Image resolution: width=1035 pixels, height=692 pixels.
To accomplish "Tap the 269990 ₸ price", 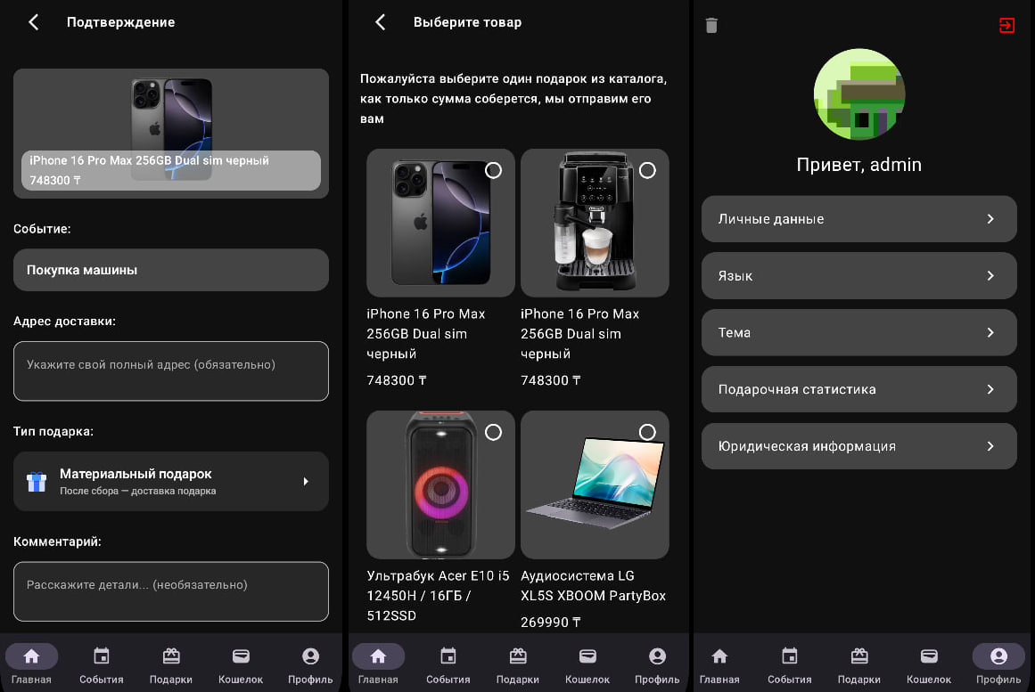I will point(551,622).
